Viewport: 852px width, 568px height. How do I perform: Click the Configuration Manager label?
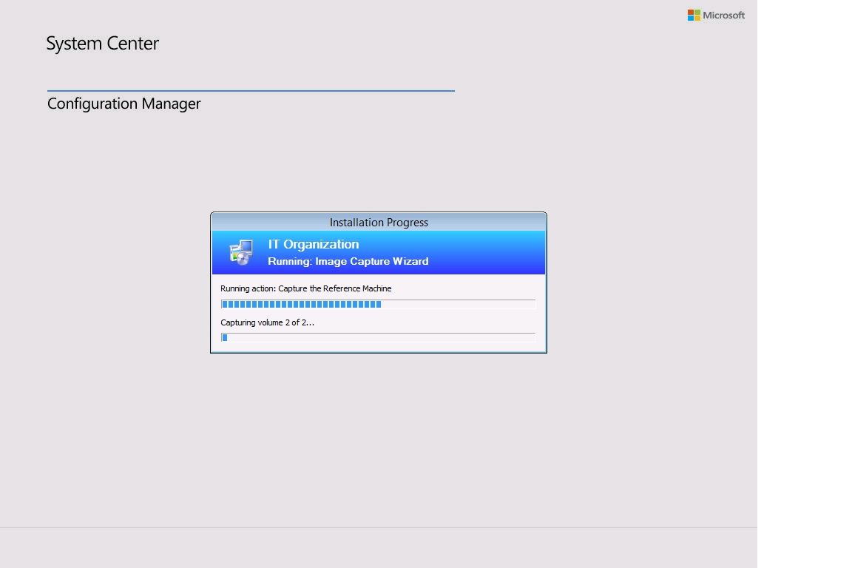pos(124,104)
